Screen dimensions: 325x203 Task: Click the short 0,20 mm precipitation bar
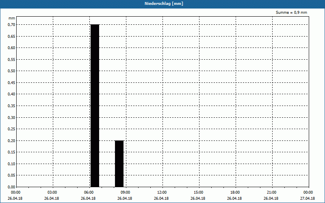(119, 164)
